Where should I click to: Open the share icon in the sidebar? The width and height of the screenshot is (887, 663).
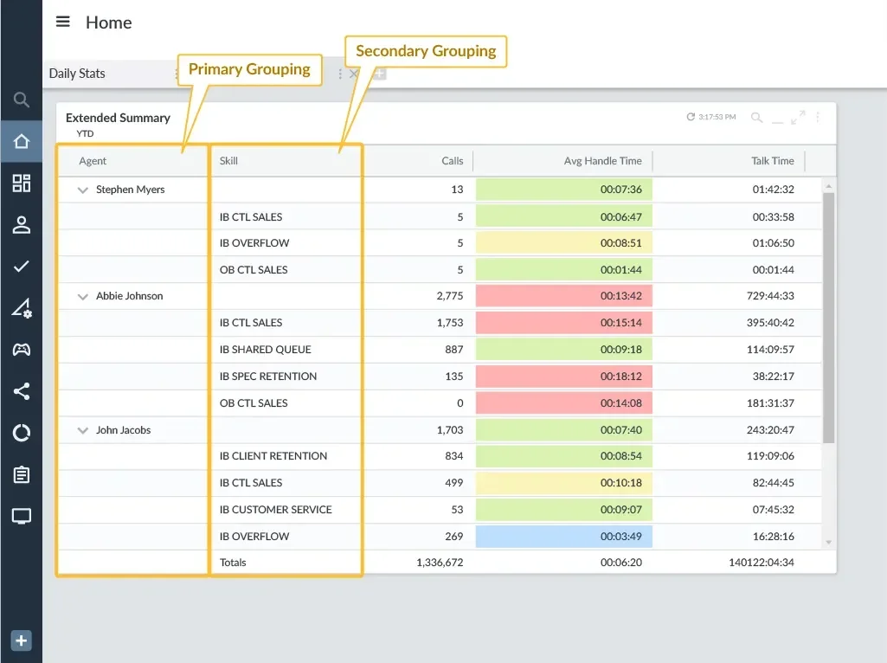point(22,391)
